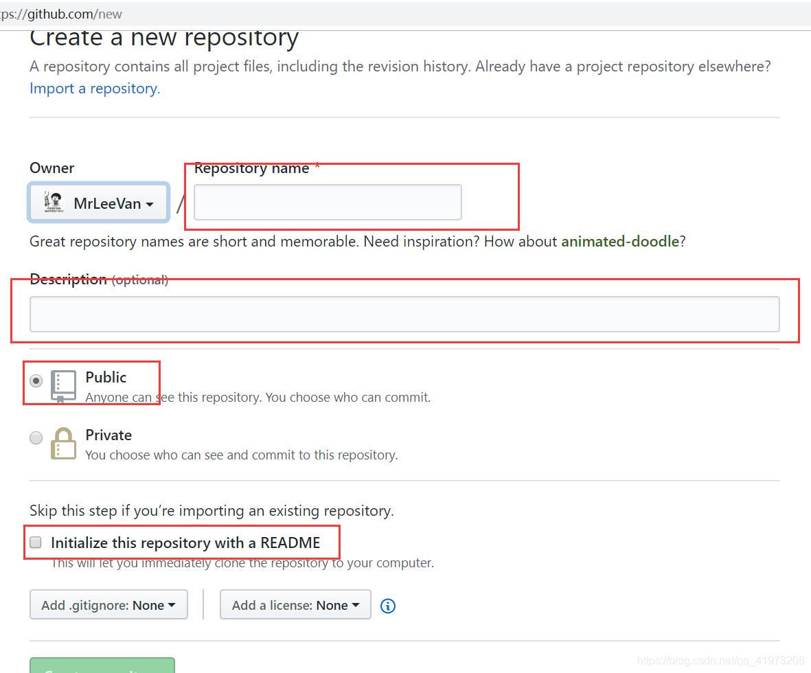This screenshot has width=811, height=673.
Task: Click the 'Repository name' label
Action: 252,168
